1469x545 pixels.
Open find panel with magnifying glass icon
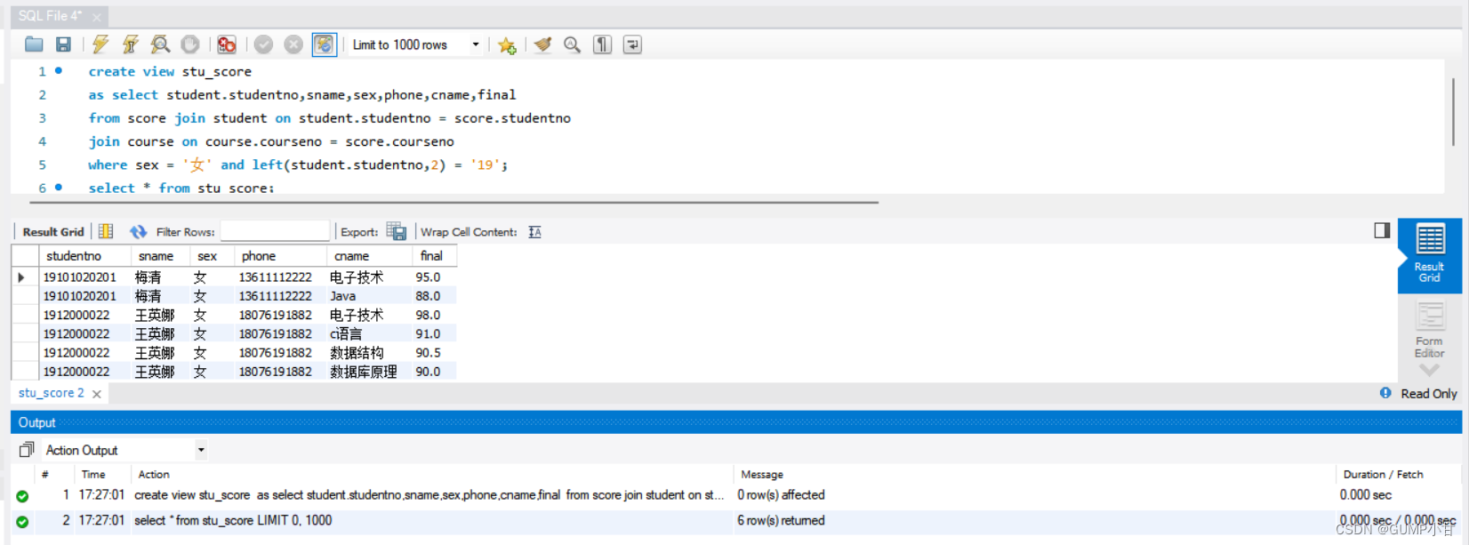click(x=572, y=44)
